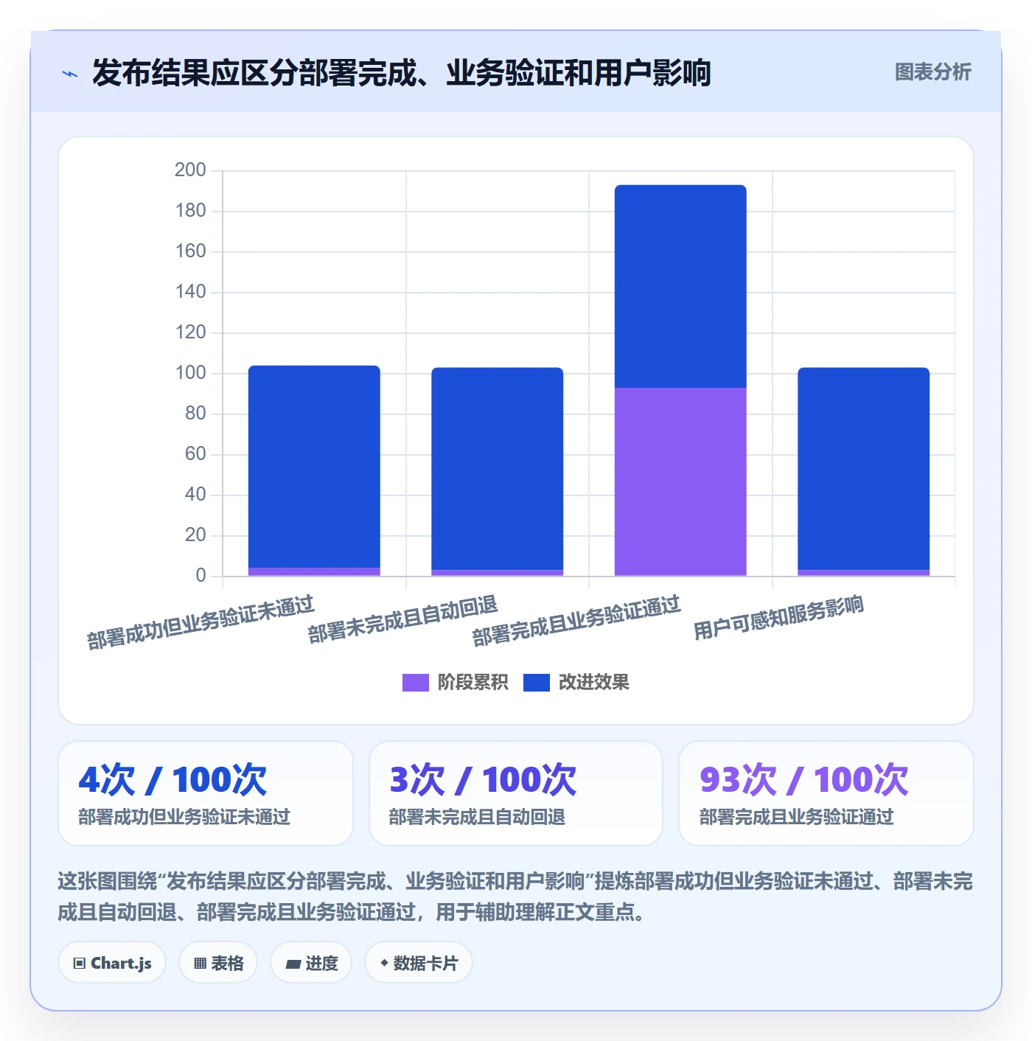Click the grid icon in the 表格 tag
Viewport: 1032px width, 1041px height.
[x=200, y=963]
